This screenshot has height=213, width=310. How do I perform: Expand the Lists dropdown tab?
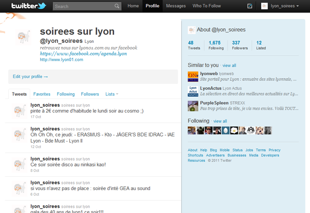[112, 94]
